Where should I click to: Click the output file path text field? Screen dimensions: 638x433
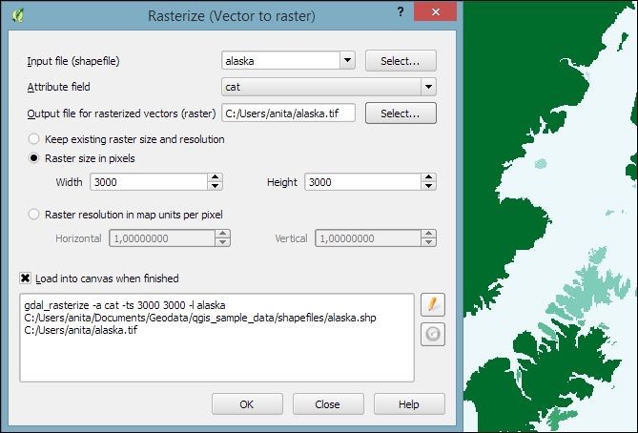pyautogui.click(x=288, y=113)
